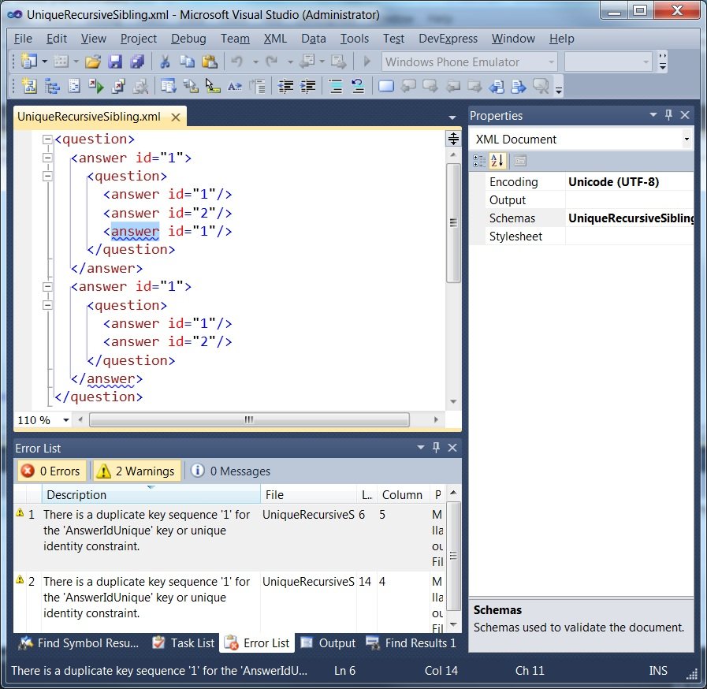
Task: Toggle the 0 Messages filter
Action: pyautogui.click(x=231, y=471)
